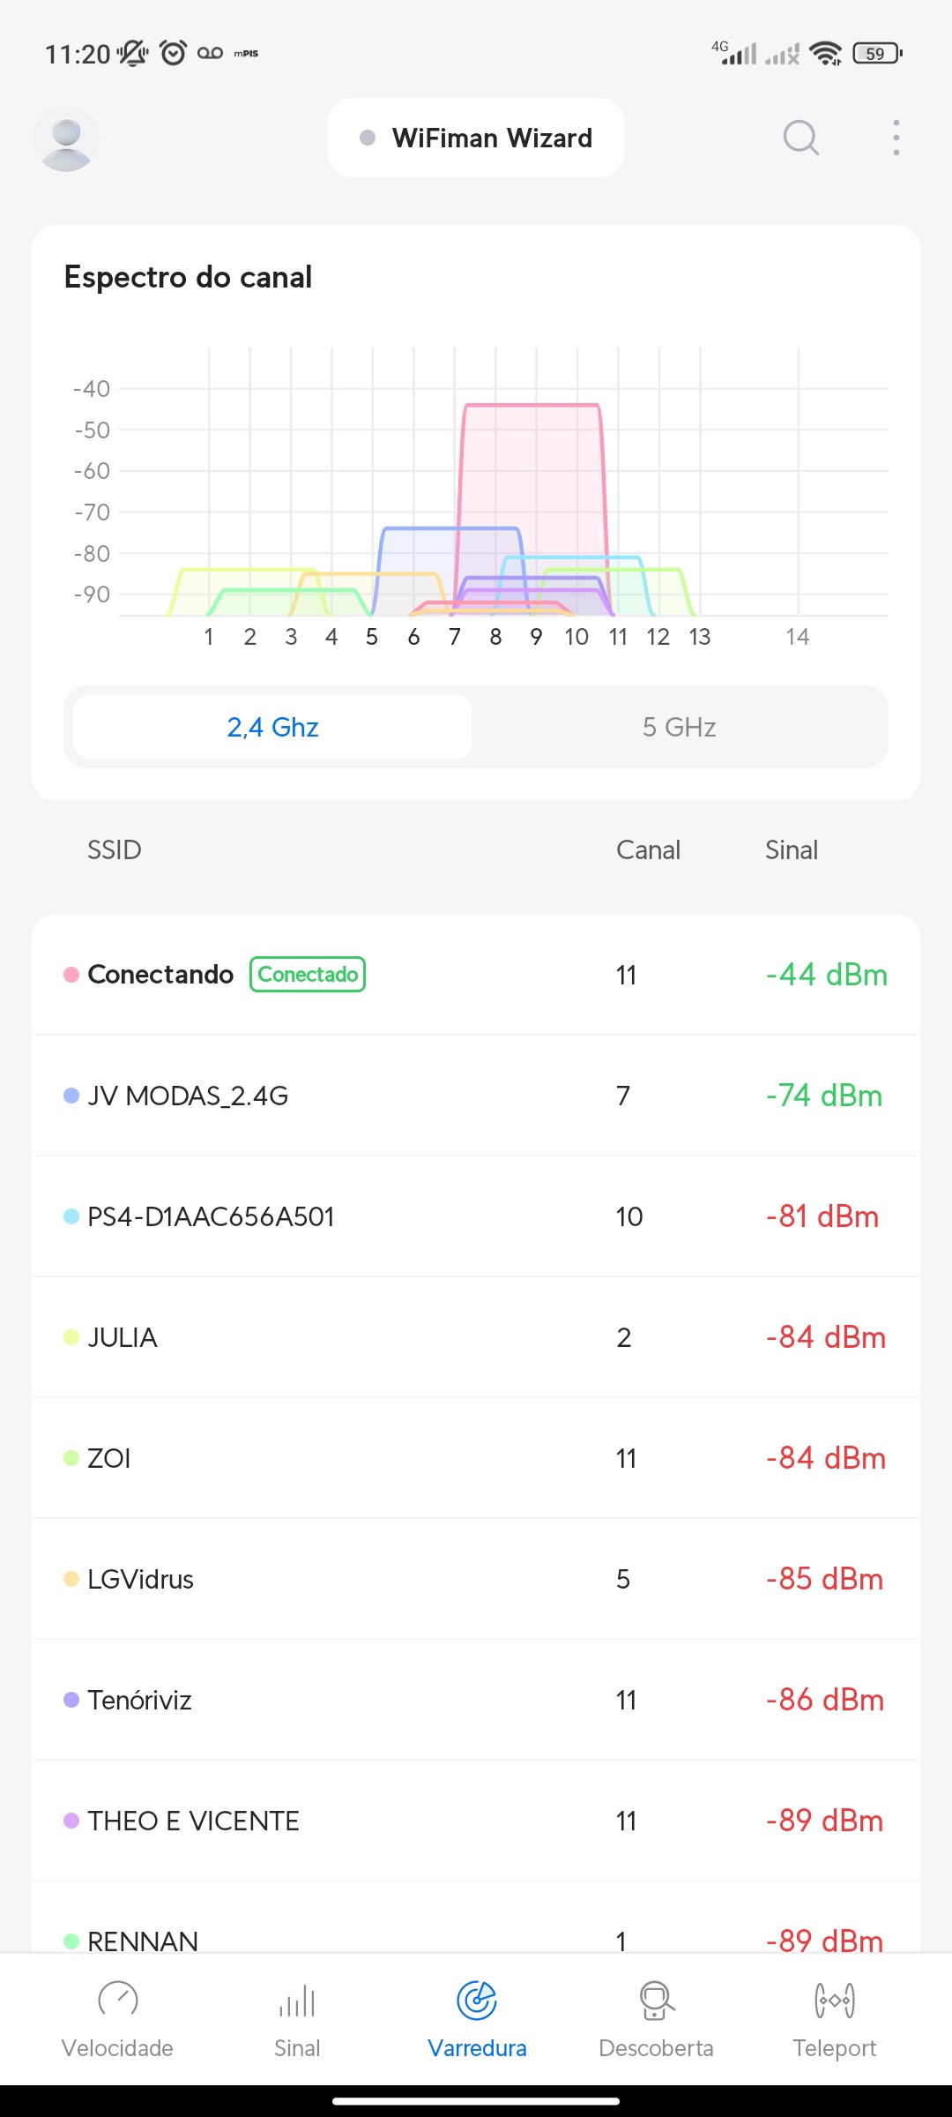Tap the profile avatar icon

(66, 138)
